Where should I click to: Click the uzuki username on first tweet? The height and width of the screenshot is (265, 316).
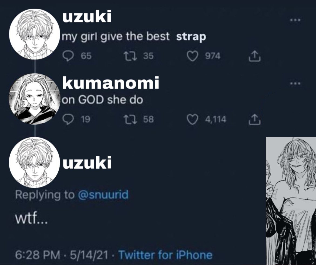click(87, 17)
